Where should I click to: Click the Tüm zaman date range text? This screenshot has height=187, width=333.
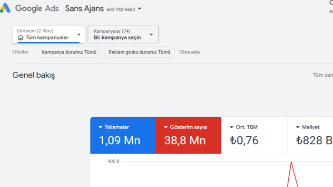coord(323,75)
